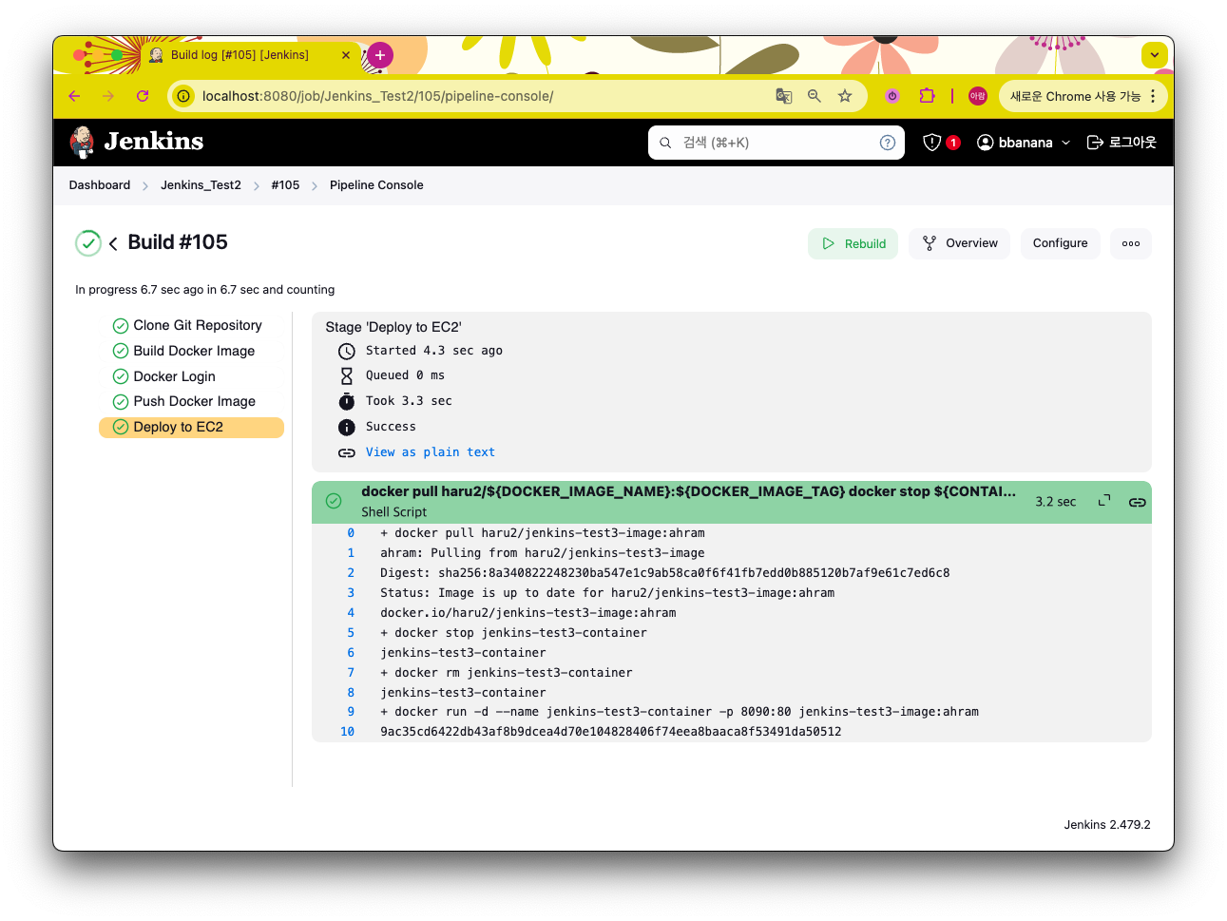
Task: Click View as plain text link
Action: (x=431, y=452)
